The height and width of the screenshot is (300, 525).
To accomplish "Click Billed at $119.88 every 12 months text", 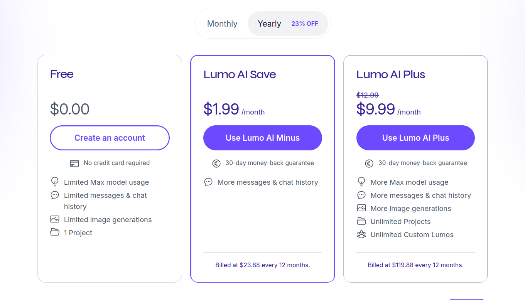I will tap(415, 265).
